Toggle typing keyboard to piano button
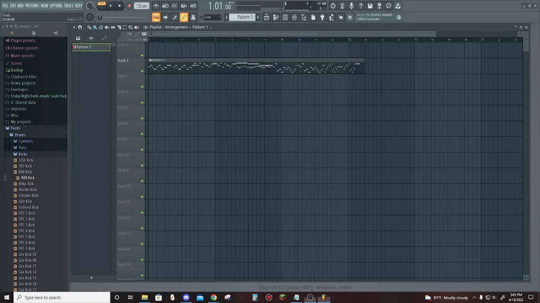Image resolution: width=540 pixels, height=303 pixels. point(156,17)
